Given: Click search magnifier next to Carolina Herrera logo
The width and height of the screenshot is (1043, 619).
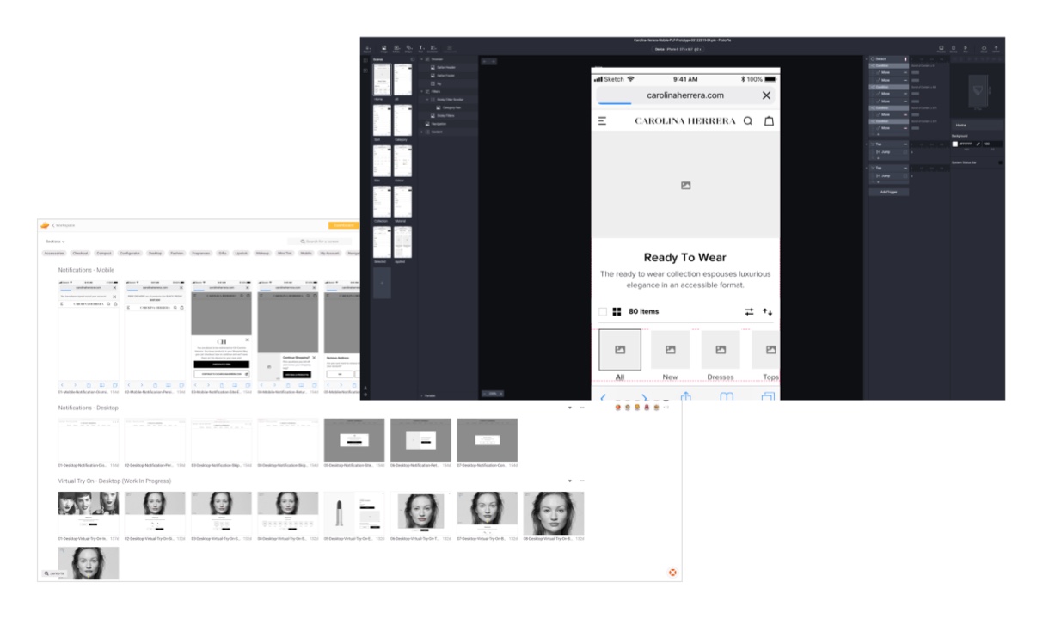Looking at the screenshot, I should pos(748,121).
